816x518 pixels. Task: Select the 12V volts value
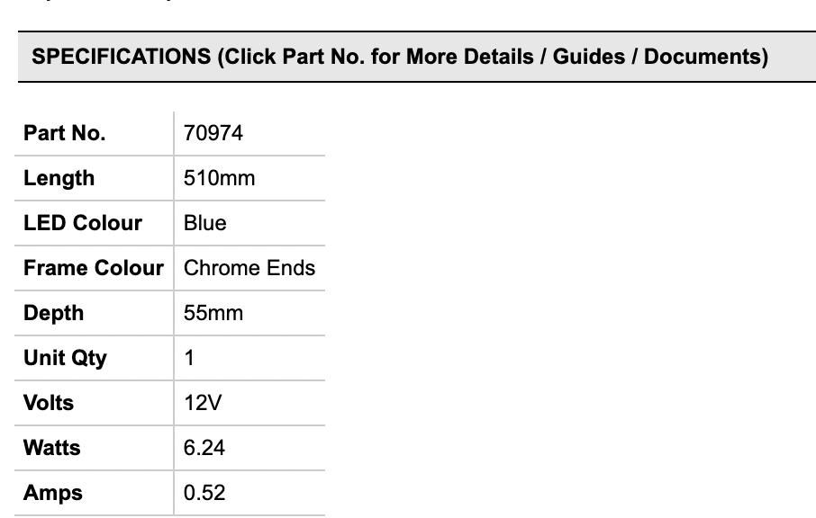[x=202, y=403]
